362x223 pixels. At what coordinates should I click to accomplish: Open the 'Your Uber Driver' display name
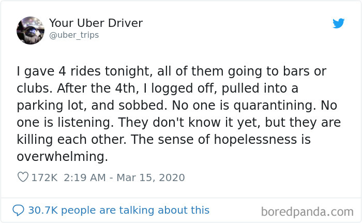(x=96, y=23)
